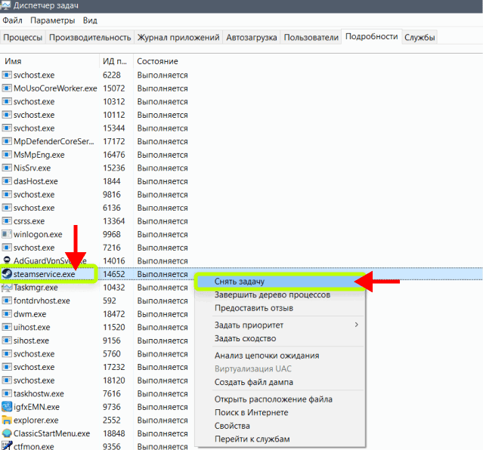Viewport: 483px width, 450px height.
Task: Open the Файл menu
Action: 12,20
